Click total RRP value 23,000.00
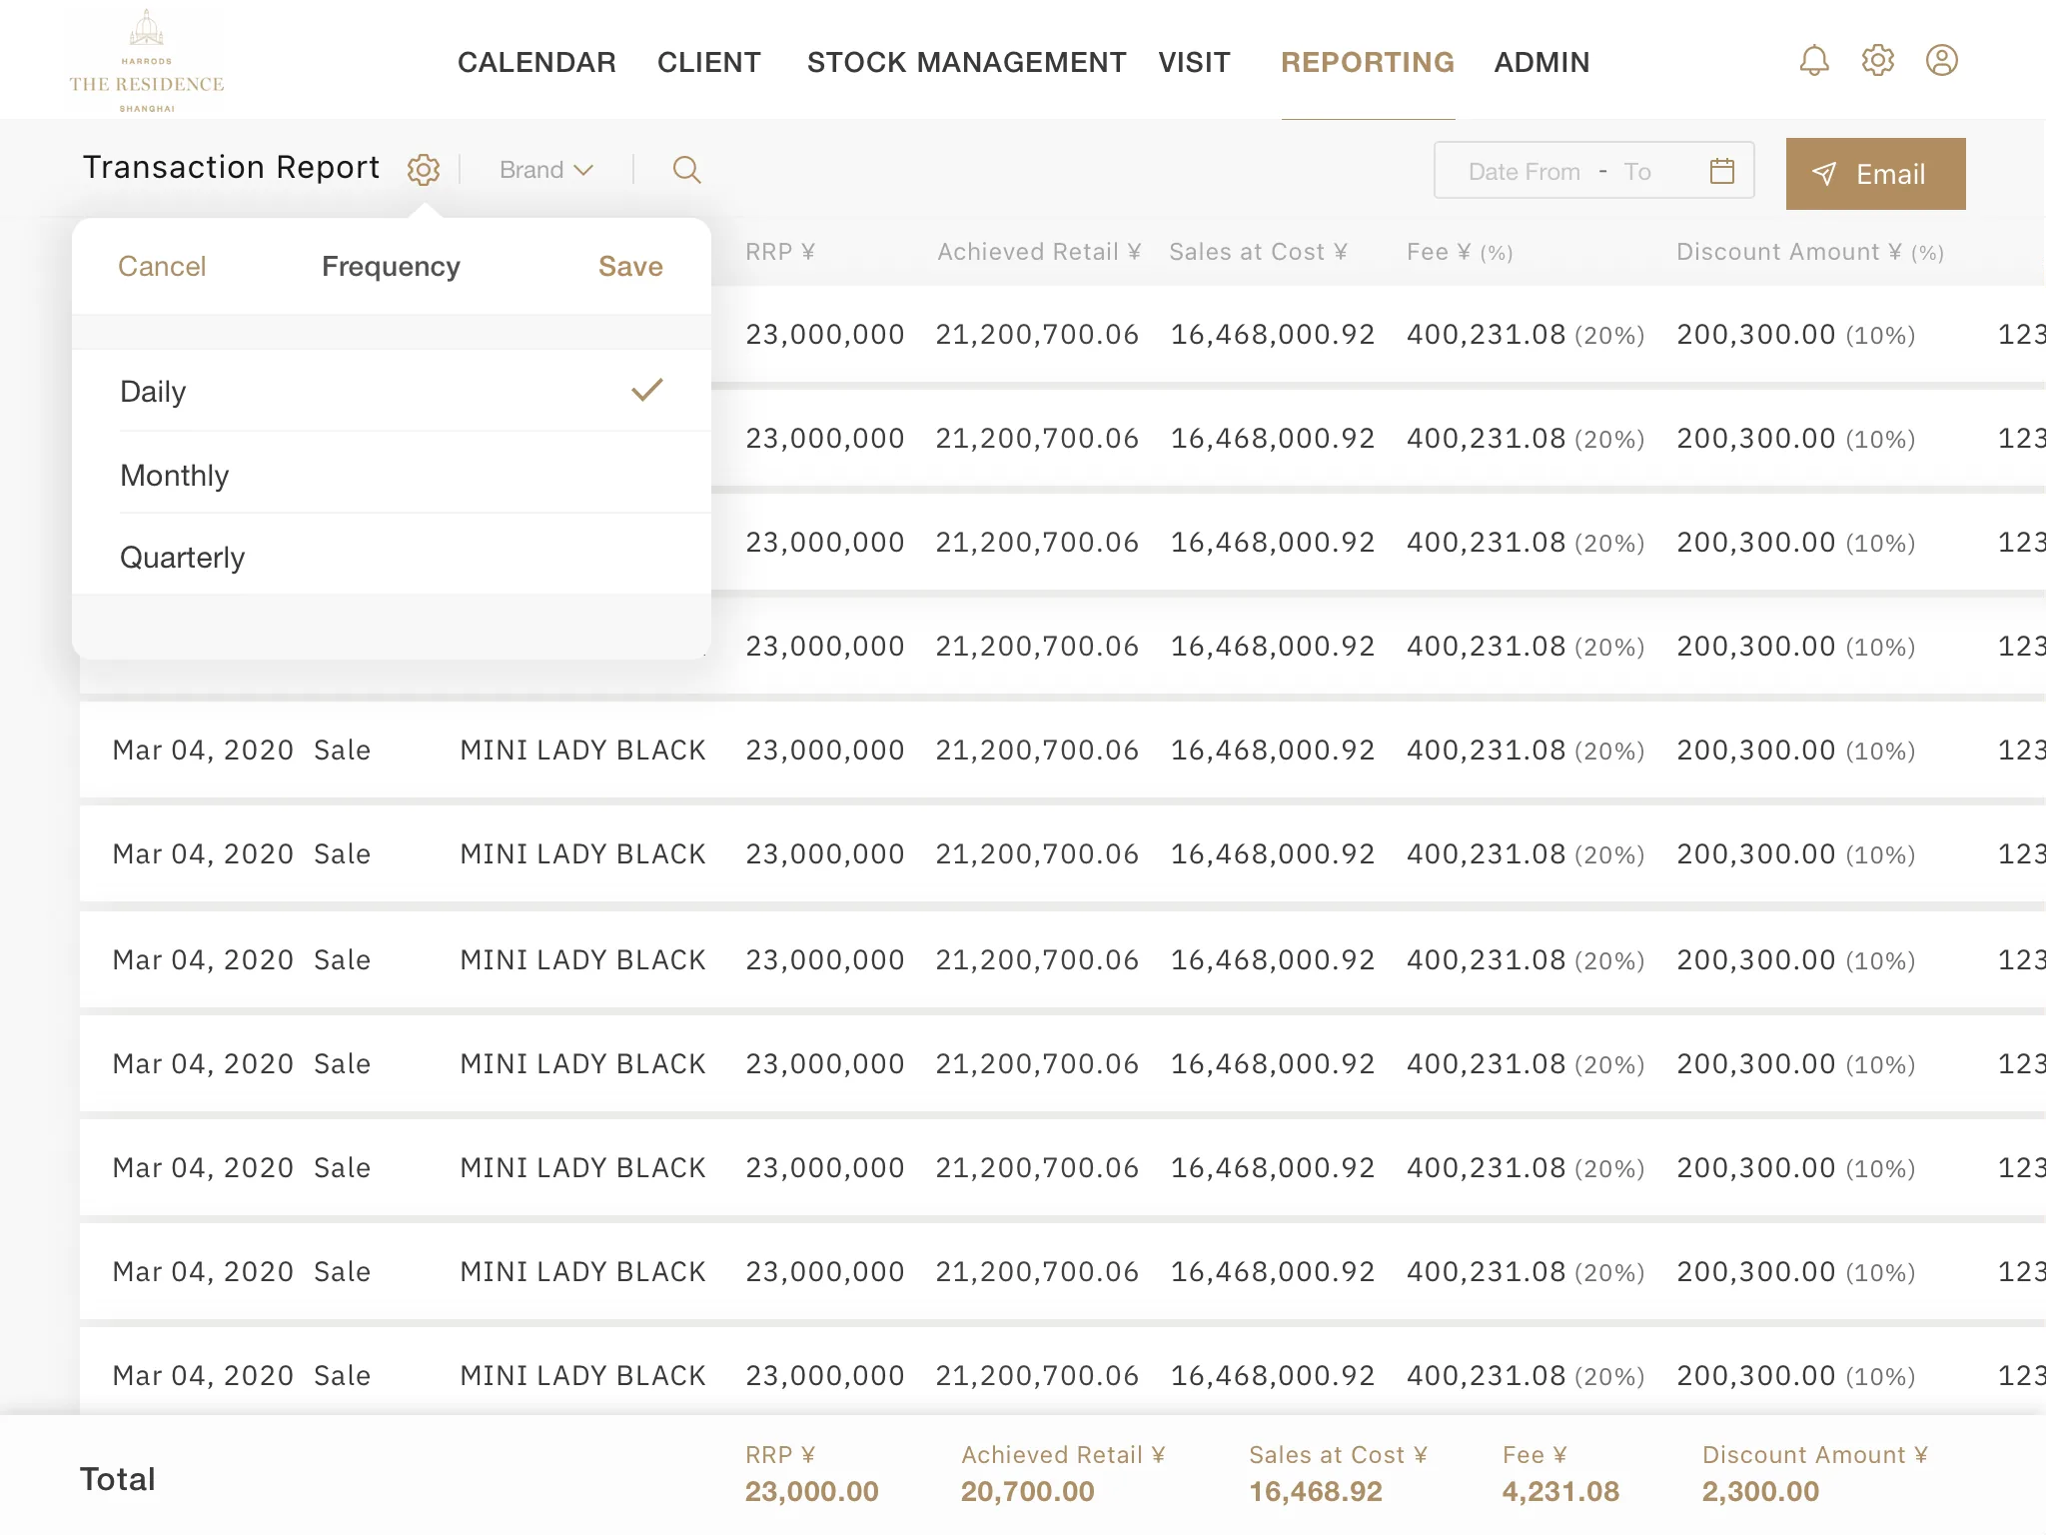 (811, 1492)
